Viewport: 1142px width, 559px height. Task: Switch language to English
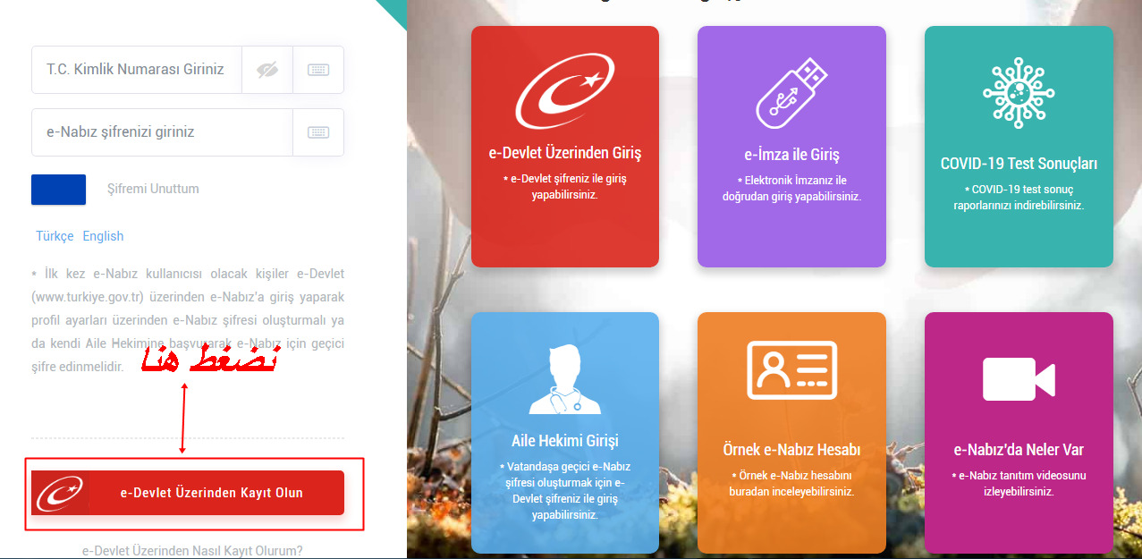pos(103,236)
